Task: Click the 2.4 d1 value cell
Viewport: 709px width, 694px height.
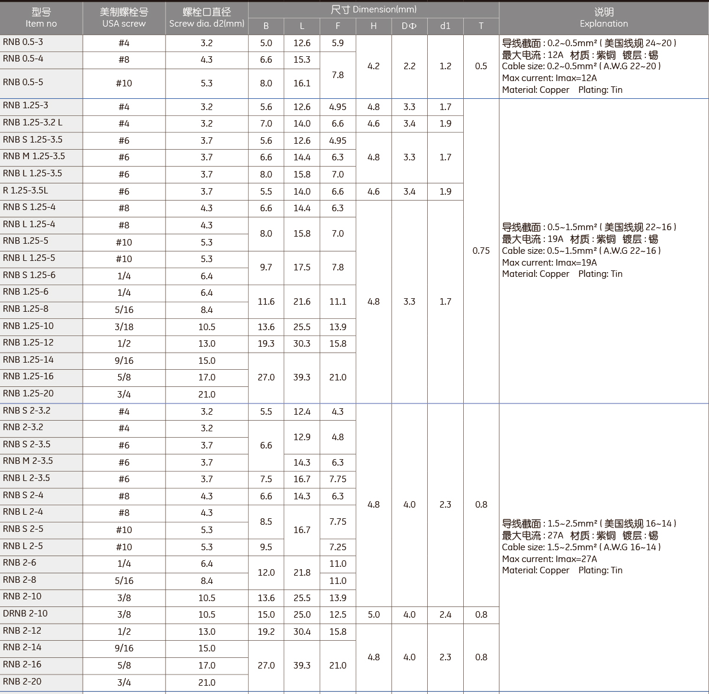Action: [x=445, y=615]
